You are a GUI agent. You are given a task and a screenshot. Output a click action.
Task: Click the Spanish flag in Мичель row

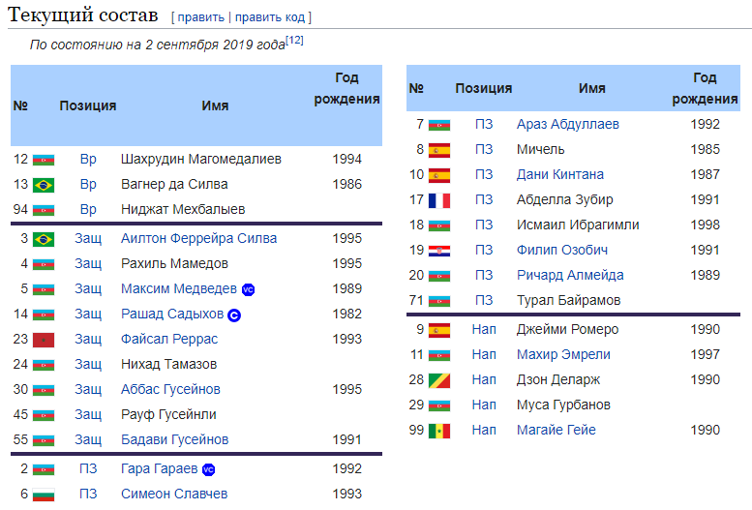[x=439, y=150]
